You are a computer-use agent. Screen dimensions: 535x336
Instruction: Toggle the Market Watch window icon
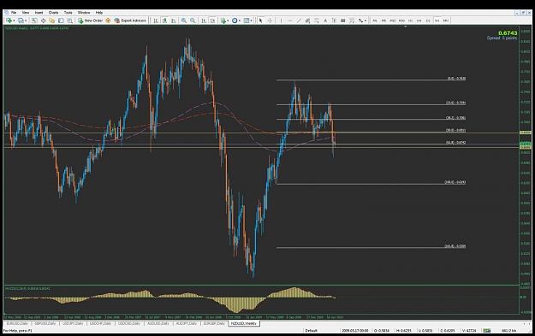34,21
